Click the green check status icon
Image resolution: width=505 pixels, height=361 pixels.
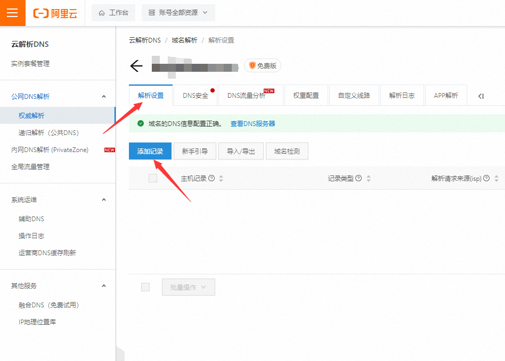141,123
